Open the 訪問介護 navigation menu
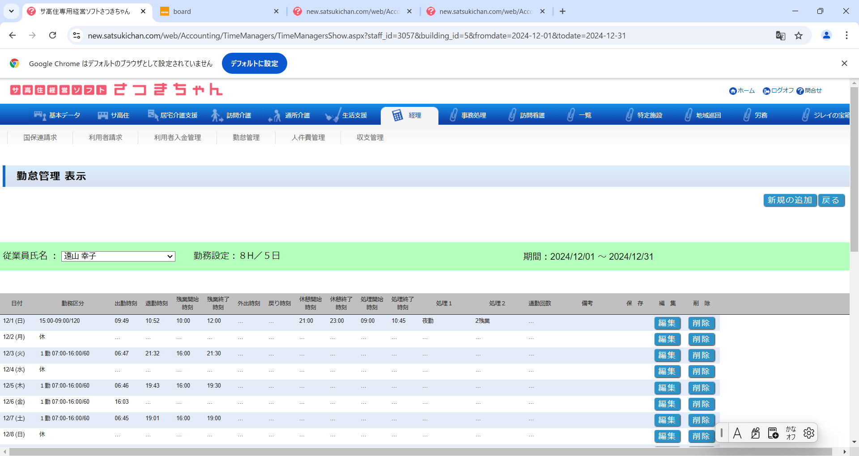The image size is (859, 456). (x=232, y=115)
